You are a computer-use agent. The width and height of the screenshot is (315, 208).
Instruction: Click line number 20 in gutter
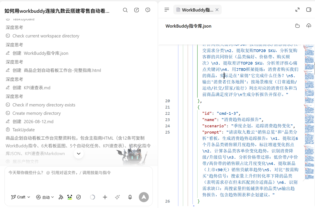pyautogui.click(x=167, y=101)
